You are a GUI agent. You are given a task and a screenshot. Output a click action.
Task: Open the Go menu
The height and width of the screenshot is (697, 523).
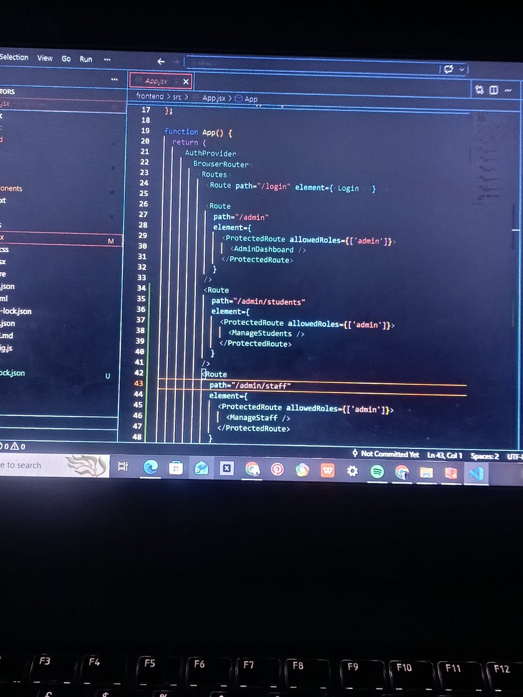tap(66, 59)
